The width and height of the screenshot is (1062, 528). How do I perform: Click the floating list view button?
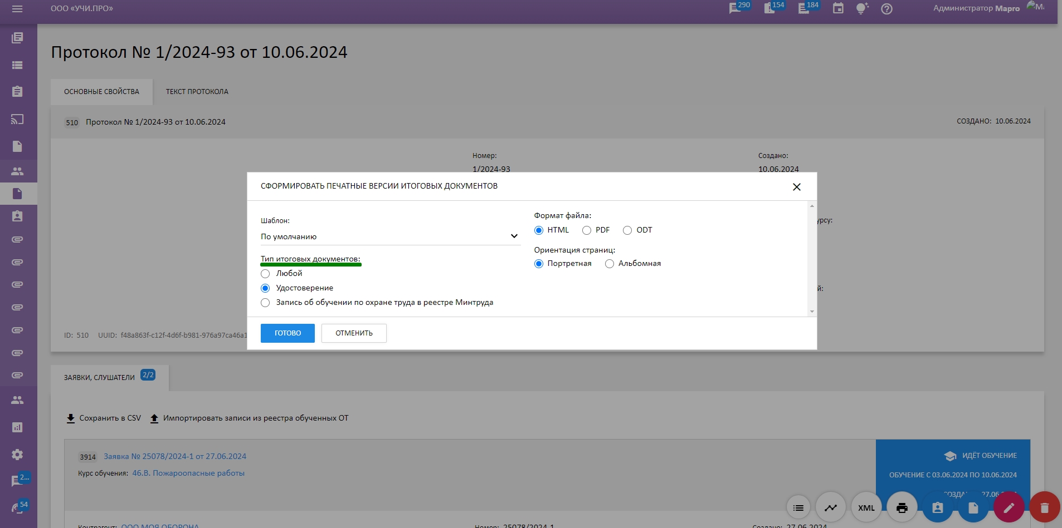tap(798, 507)
